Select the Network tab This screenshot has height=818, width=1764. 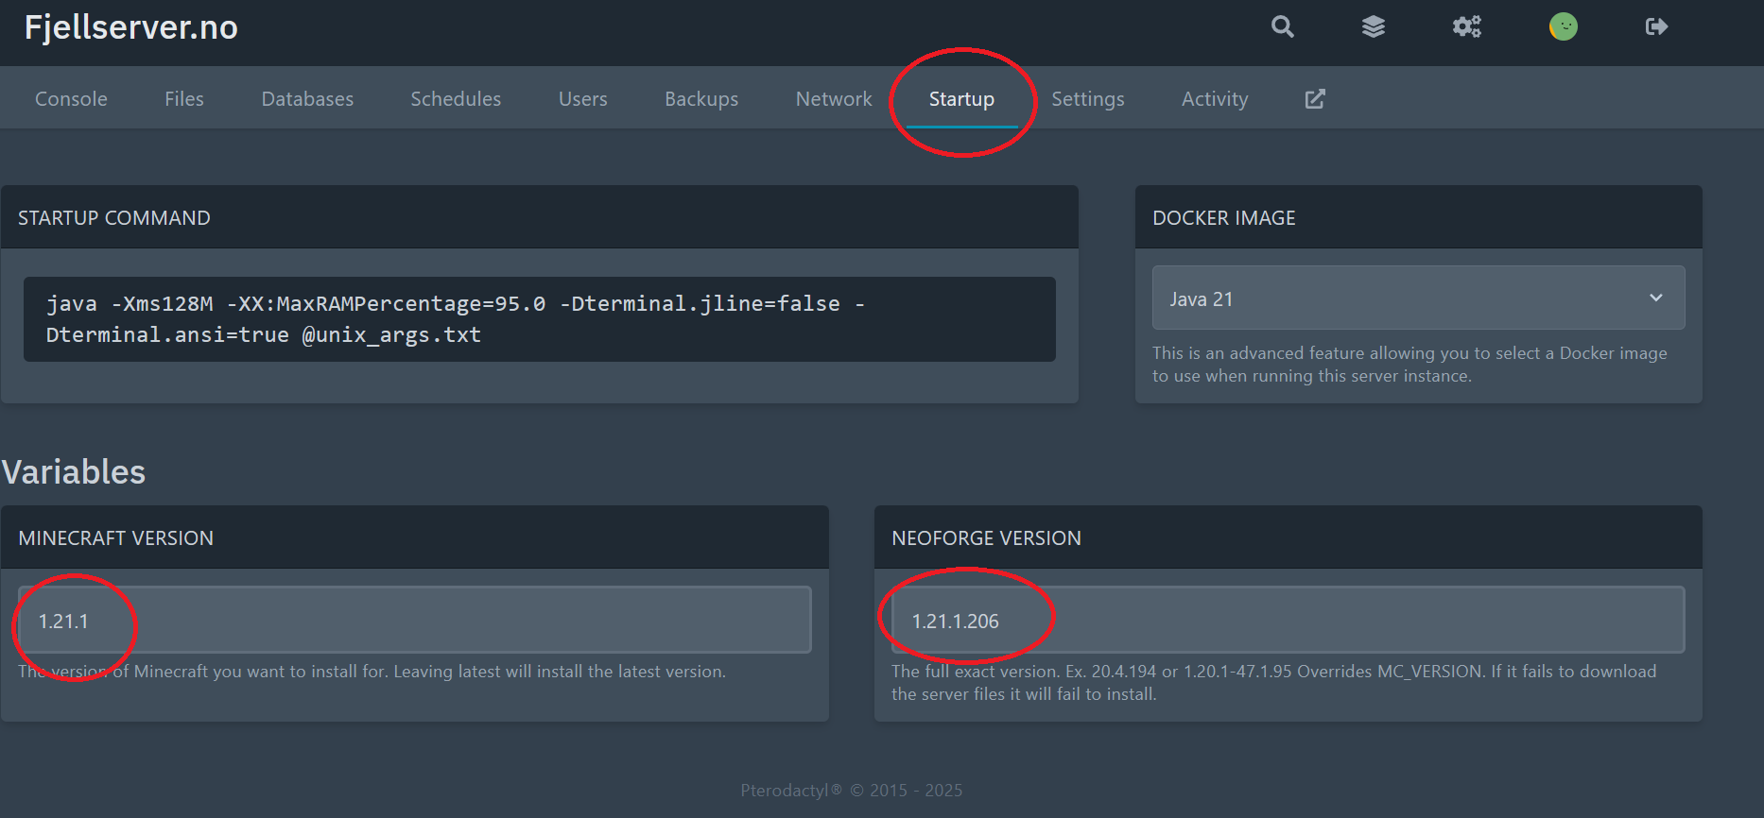(834, 98)
